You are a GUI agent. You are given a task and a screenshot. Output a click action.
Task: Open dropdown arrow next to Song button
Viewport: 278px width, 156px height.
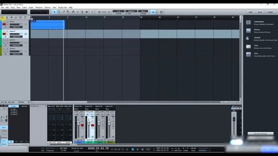[265, 12]
